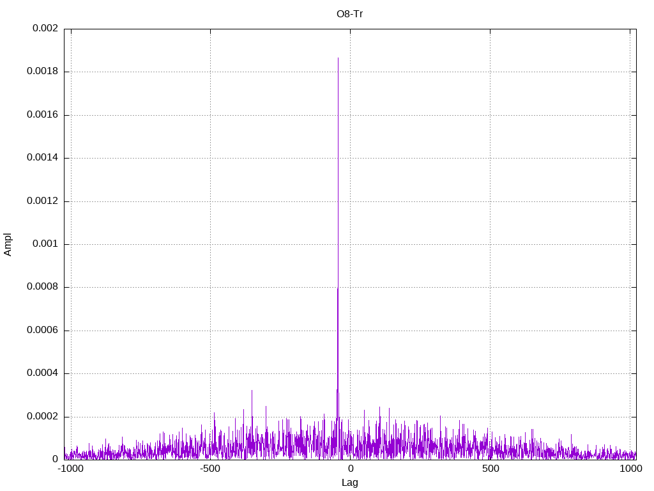
Task: Select the 500 x-axis tick label
Action: click(x=490, y=469)
